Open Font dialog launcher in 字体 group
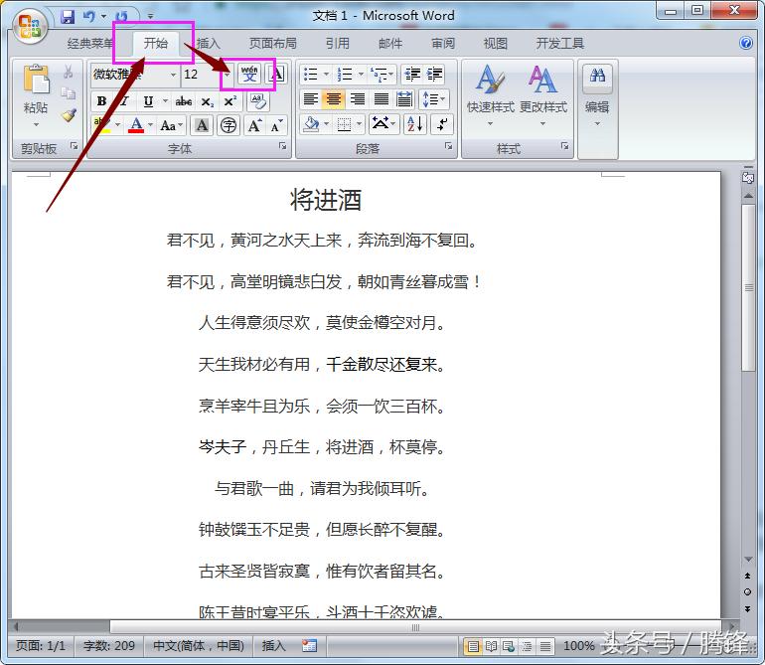This screenshot has width=765, height=665. [282, 146]
